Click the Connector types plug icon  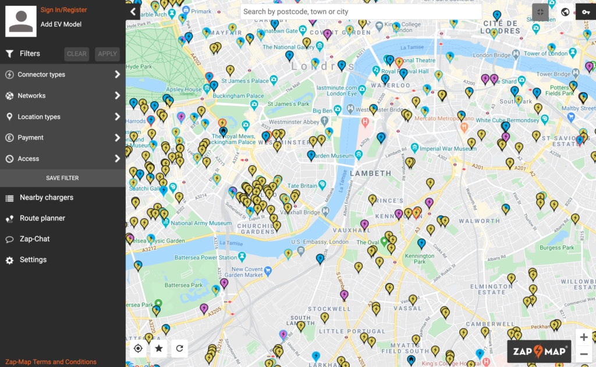click(x=9, y=75)
